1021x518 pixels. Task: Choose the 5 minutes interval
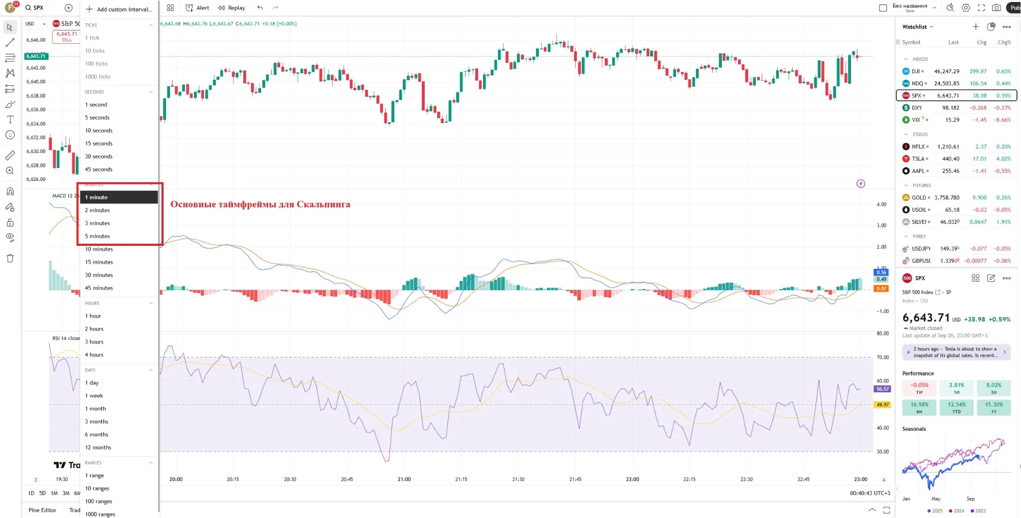pyautogui.click(x=97, y=236)
